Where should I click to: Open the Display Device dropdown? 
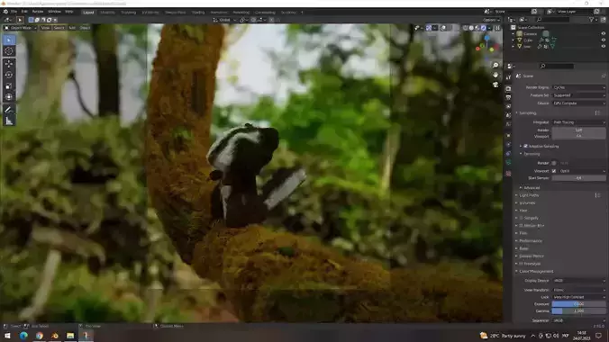[578, 281]
